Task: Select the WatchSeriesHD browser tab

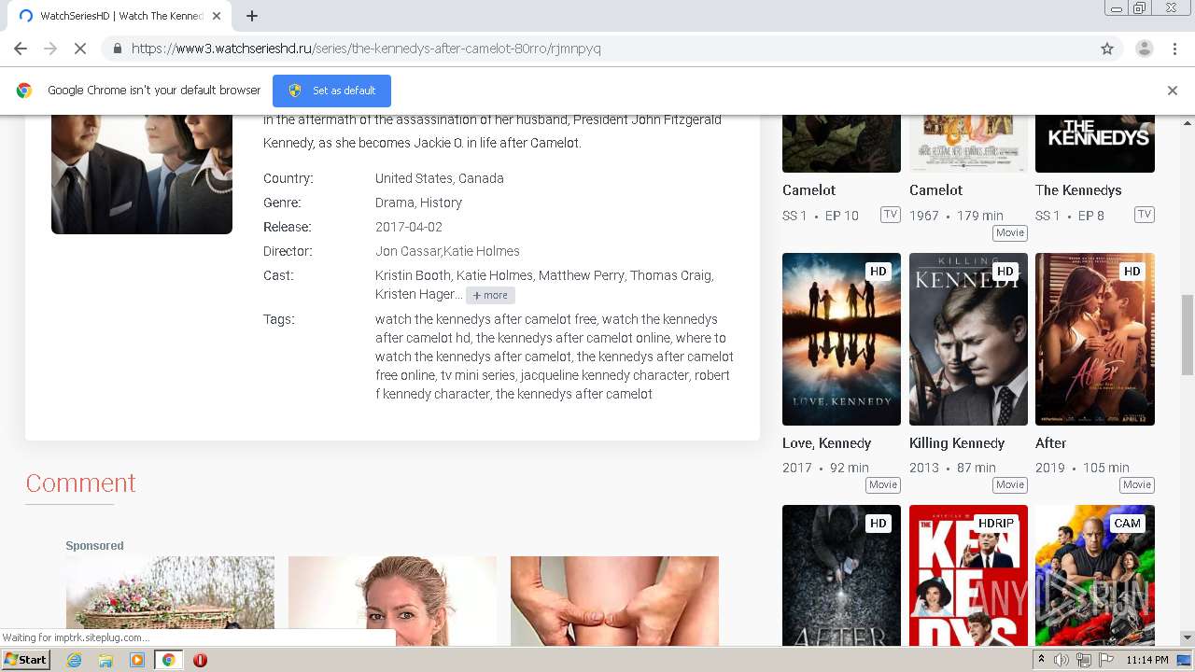Action: 119,16
